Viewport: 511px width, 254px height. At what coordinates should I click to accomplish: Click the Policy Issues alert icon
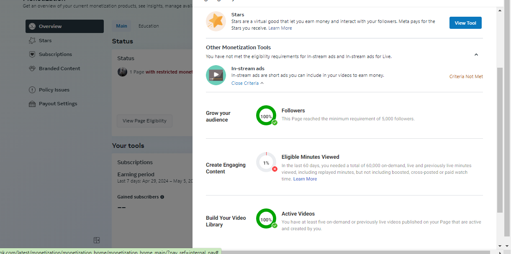click(x=32, y=90)
